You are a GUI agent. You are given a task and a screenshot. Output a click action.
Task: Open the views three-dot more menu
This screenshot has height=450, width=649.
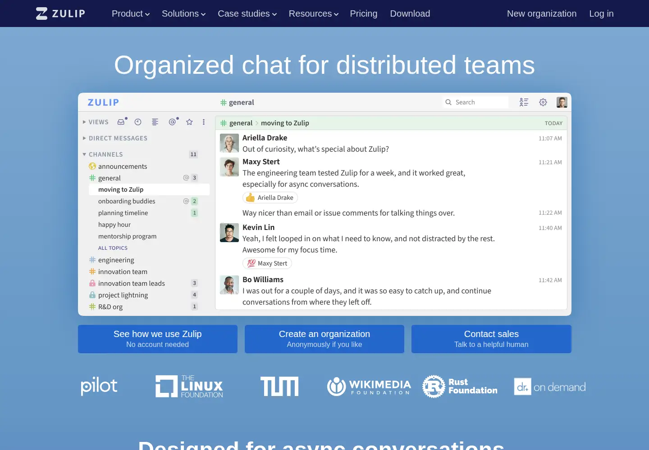pyautogui.click(x=204, y=122)
